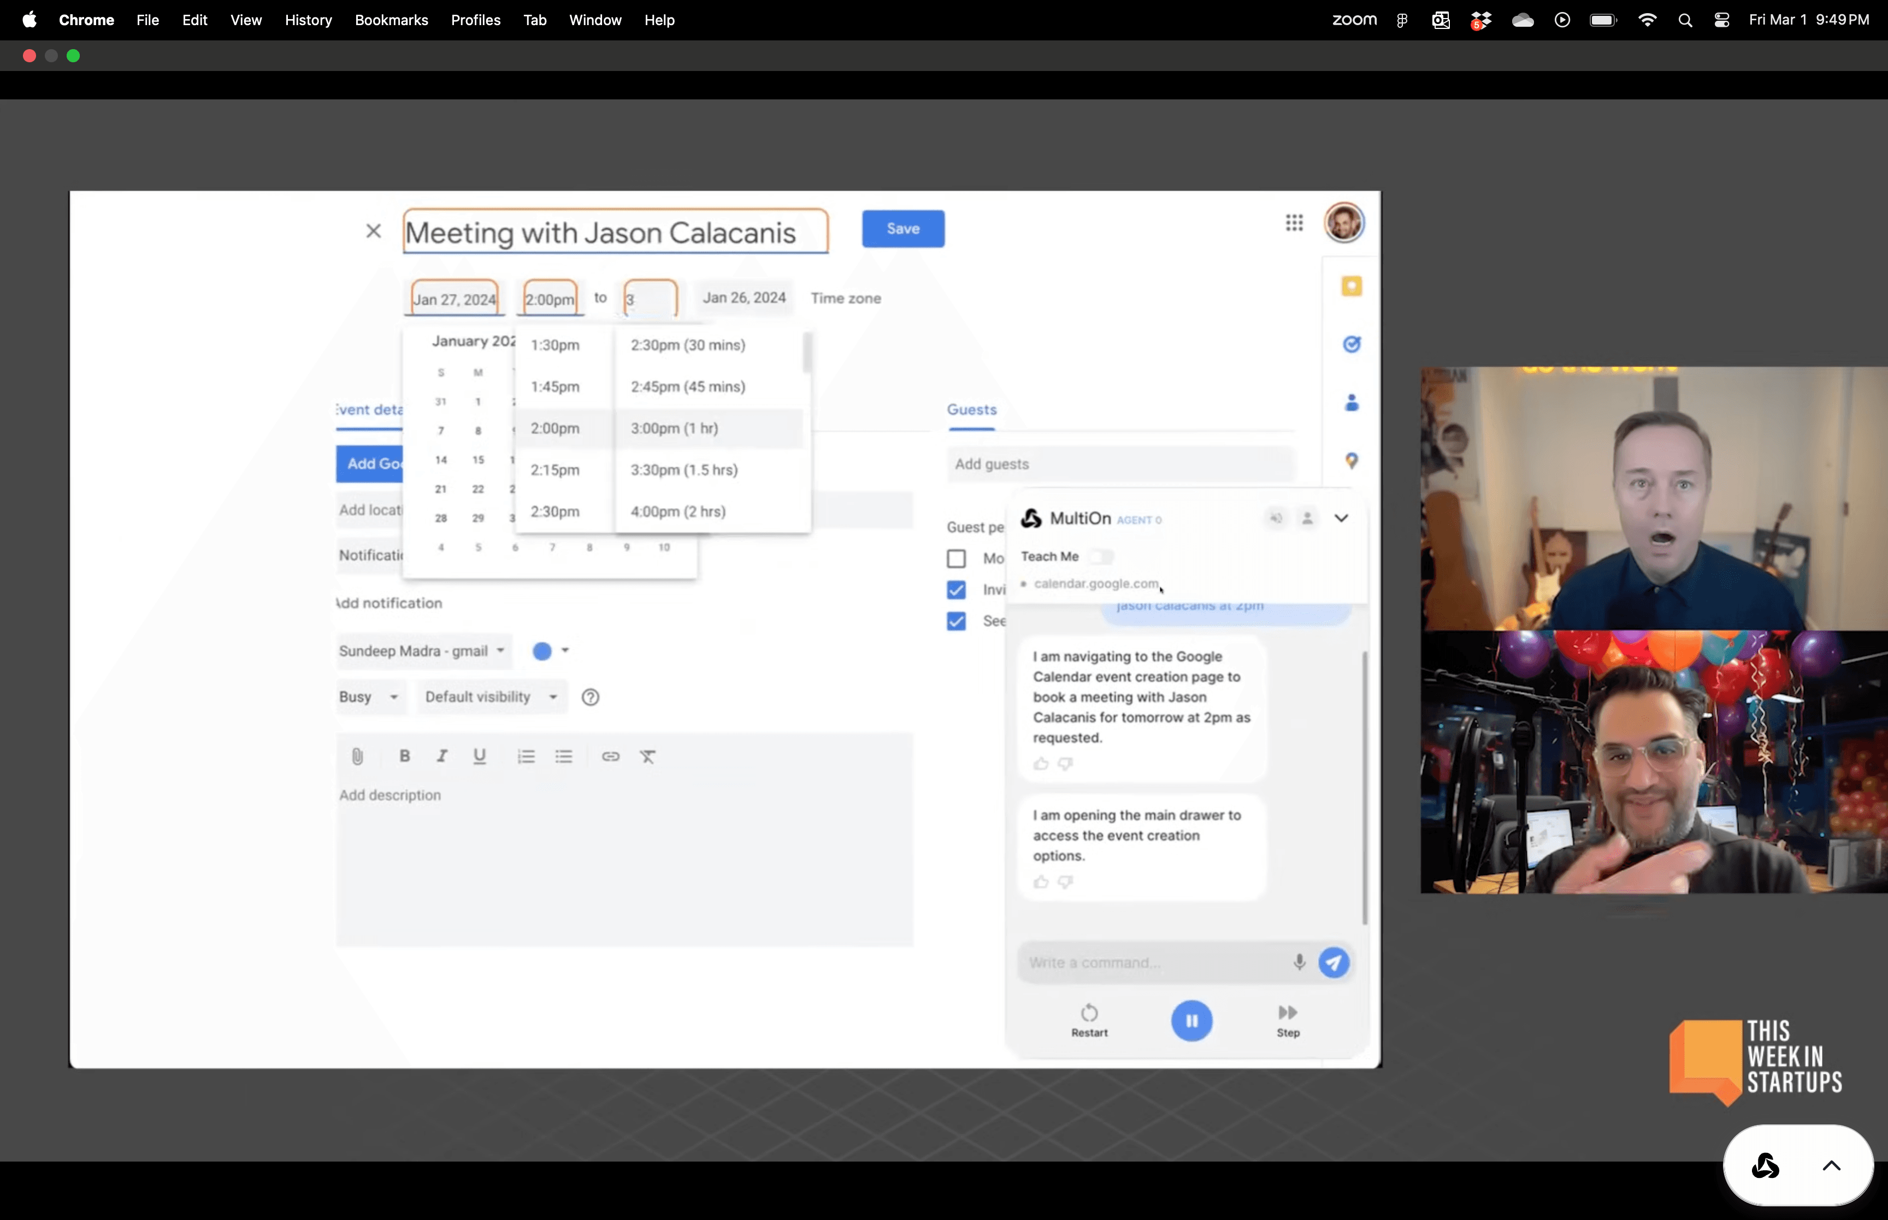
Task: Collapse the MultiOn panel with the chevron
Action: [x=1341, y=518]
